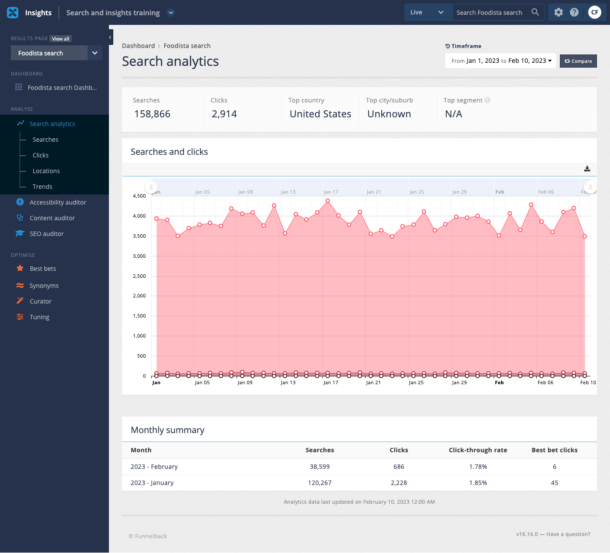Image resolution: width=610 pixels, height=553 pixels.
Task: Open the timeframe date range dropdown
Action: [x=500, y=61]
